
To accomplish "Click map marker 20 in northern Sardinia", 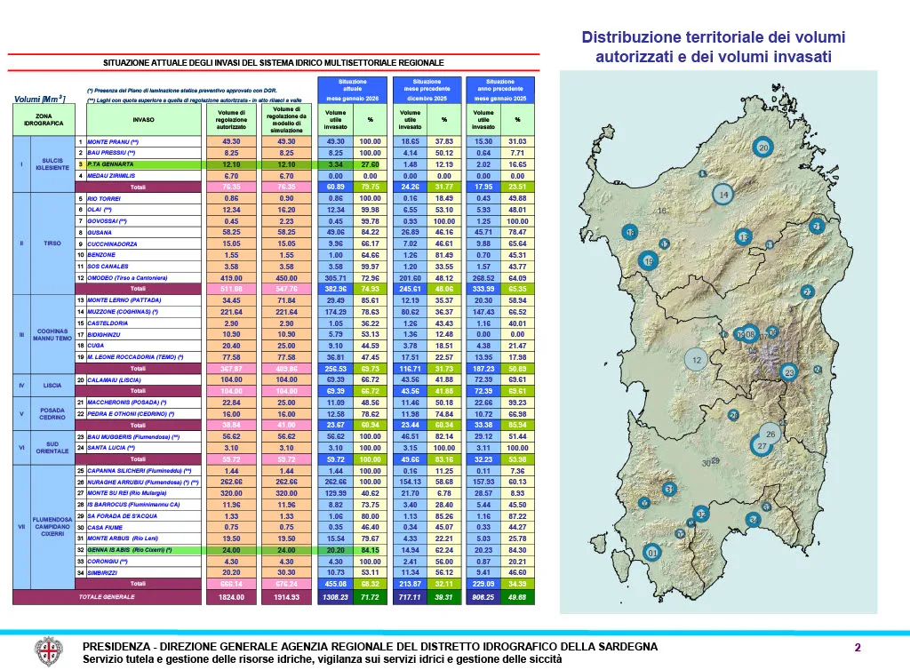I will 763,147.
